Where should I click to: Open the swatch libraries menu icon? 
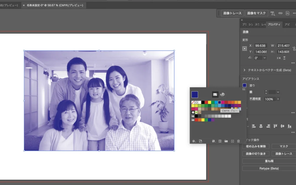coord(194,141)
